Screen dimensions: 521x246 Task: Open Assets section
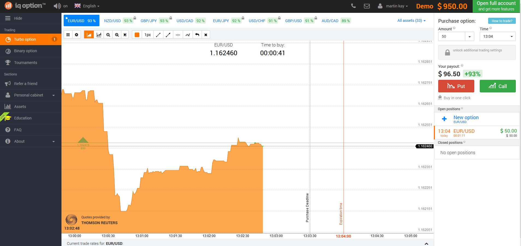tap(31, 107)
